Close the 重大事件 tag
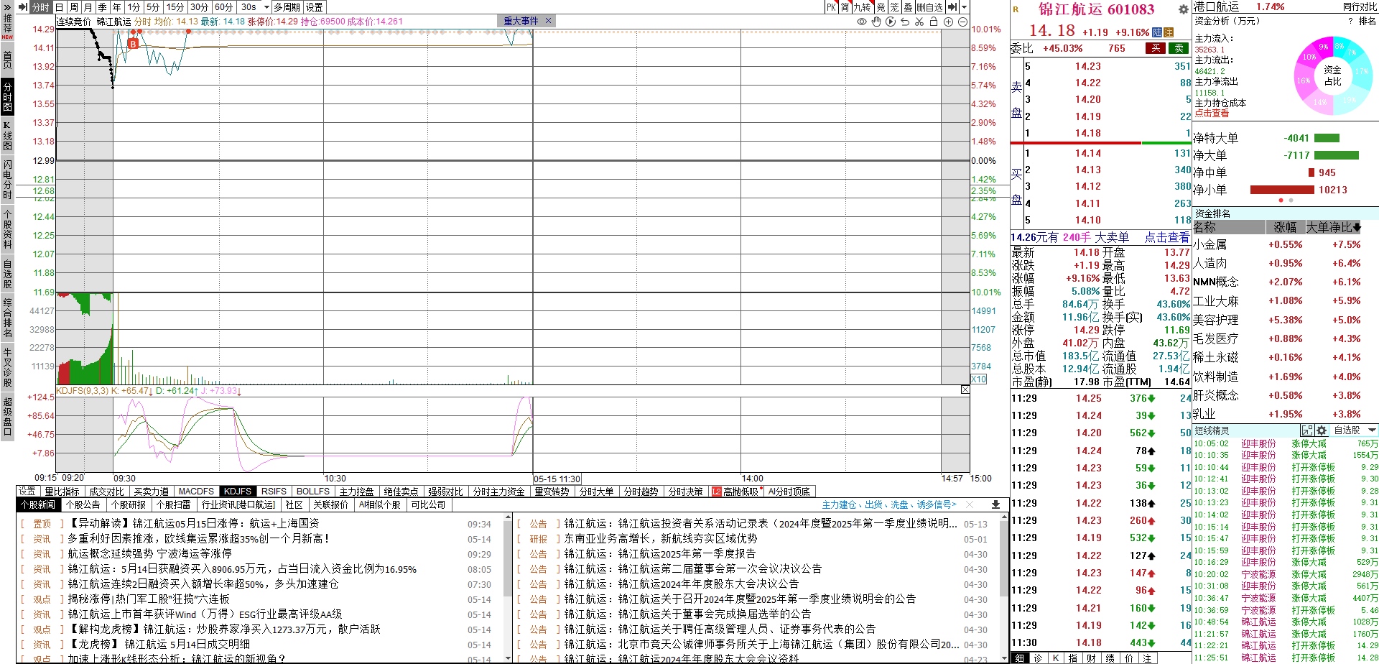The height and width of the screenshot is (664, 1379). pos(548,21)
